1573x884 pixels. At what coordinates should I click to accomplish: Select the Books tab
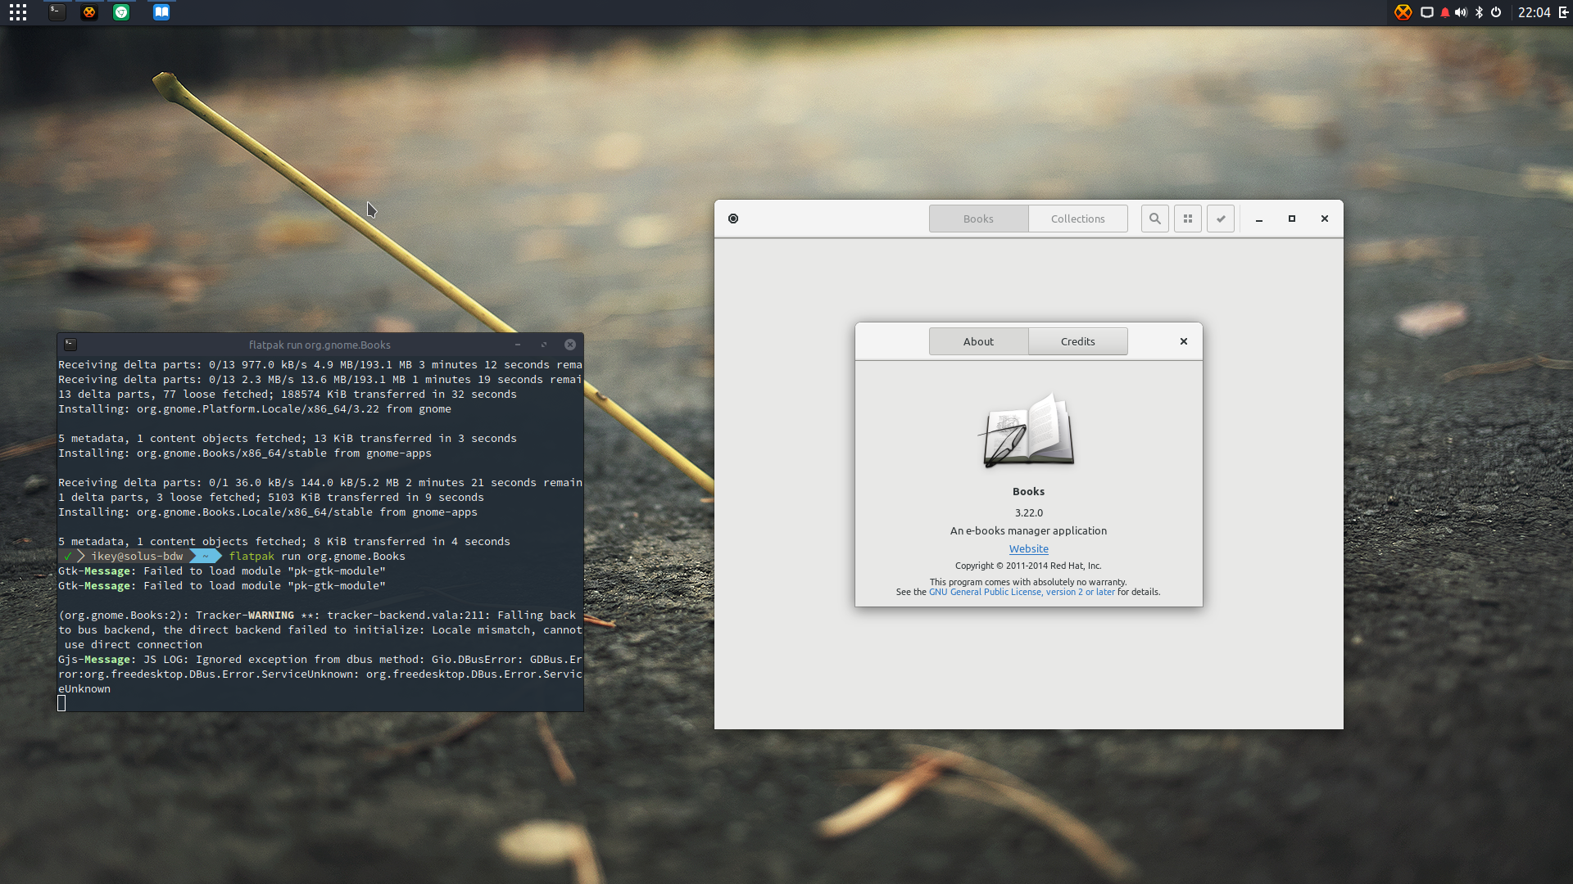978,219
